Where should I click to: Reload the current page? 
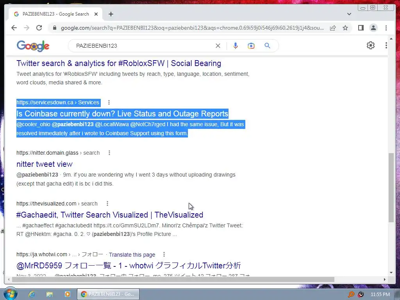(39, 28)
